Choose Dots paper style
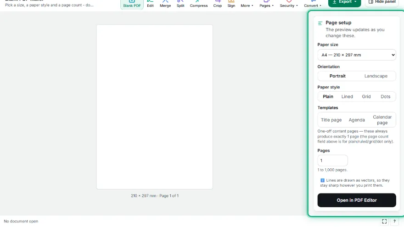 coord(386,96)
